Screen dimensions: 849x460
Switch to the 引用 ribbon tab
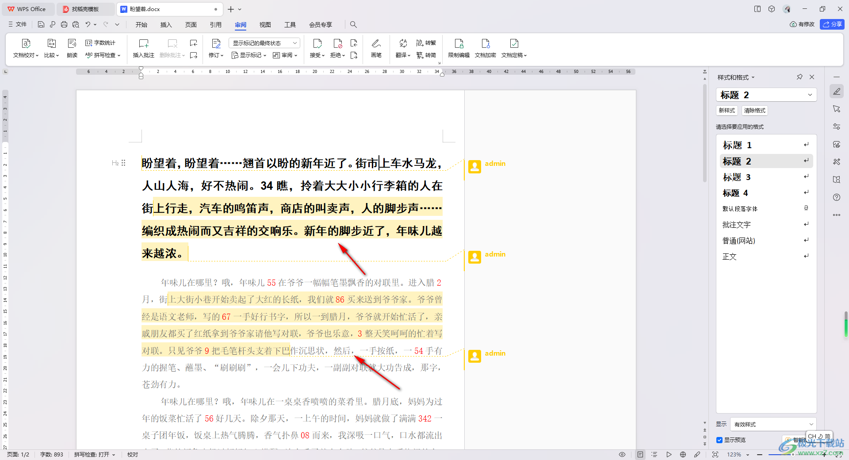[x=216, y=24]
